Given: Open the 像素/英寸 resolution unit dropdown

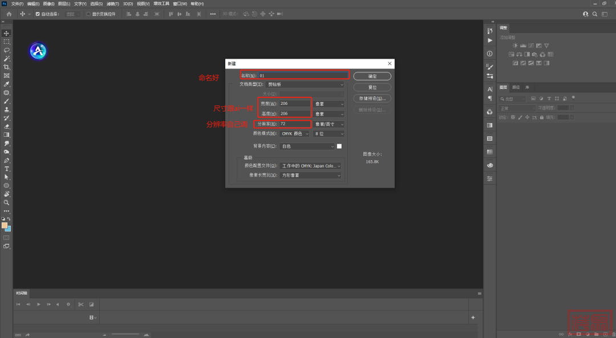Looking at the screenshot, I should point(329,124).
